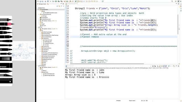
Task: Minimize the Package Explorer view
Action: 61,4
